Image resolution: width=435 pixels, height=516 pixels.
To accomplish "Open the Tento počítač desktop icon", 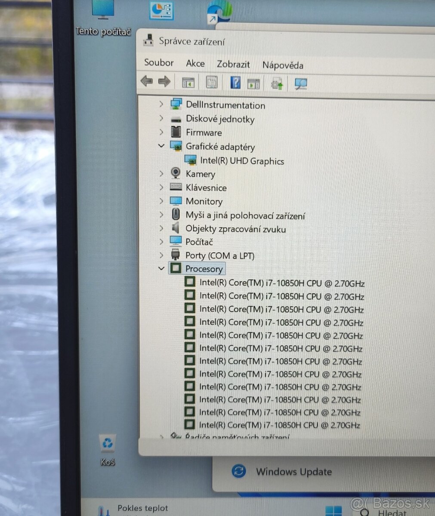I will tap(103, 18).
